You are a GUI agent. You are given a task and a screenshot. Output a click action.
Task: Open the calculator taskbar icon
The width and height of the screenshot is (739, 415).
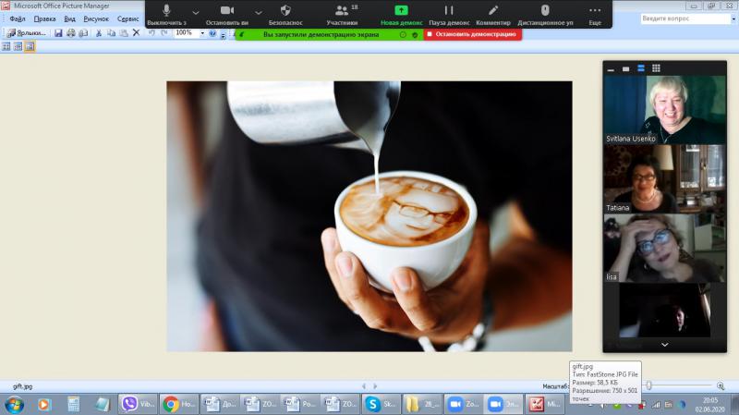point(73,404)
